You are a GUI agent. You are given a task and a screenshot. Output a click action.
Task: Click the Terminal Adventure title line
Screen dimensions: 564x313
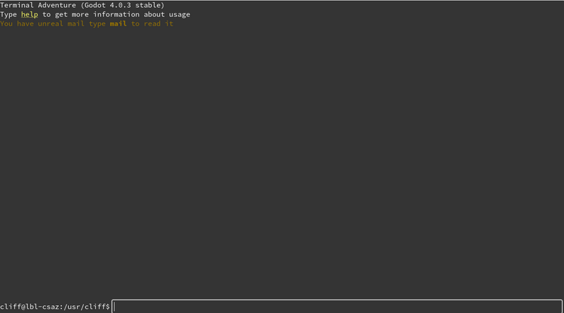(82, 5)
